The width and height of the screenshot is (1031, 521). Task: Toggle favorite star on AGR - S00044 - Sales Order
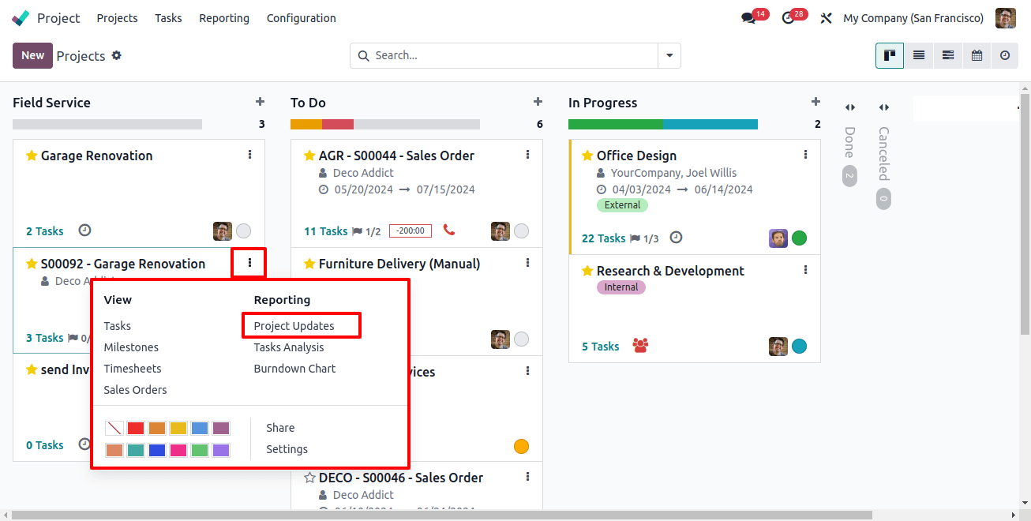pyautogui.click(x=309, y=156)
